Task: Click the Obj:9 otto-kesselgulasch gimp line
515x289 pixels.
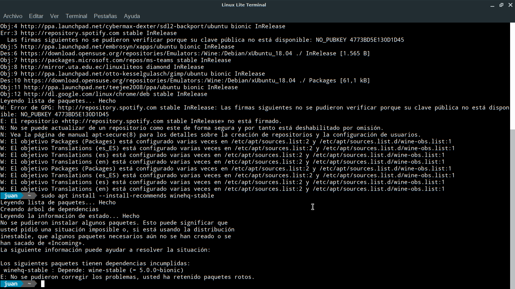Action: pyautogui.click(x=132, y=74)
